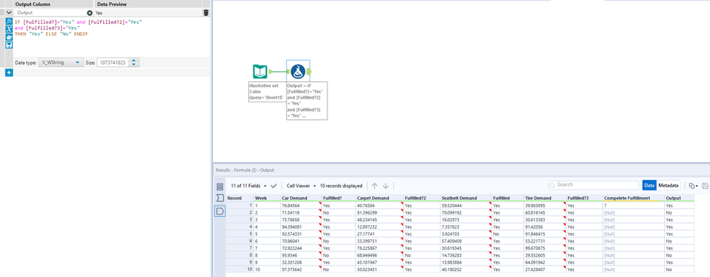
Task: Open the 11 of 11 Fields dropdown
Action: (248, 186)
